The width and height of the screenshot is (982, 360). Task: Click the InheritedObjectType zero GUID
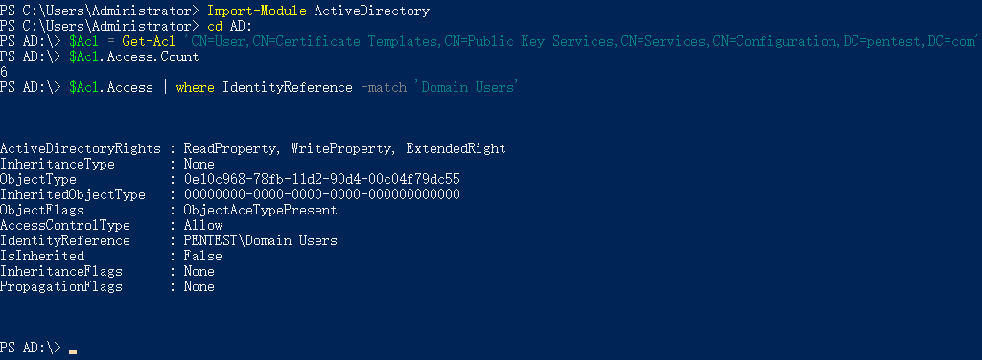pyautogui.click(x=322, y=194)
